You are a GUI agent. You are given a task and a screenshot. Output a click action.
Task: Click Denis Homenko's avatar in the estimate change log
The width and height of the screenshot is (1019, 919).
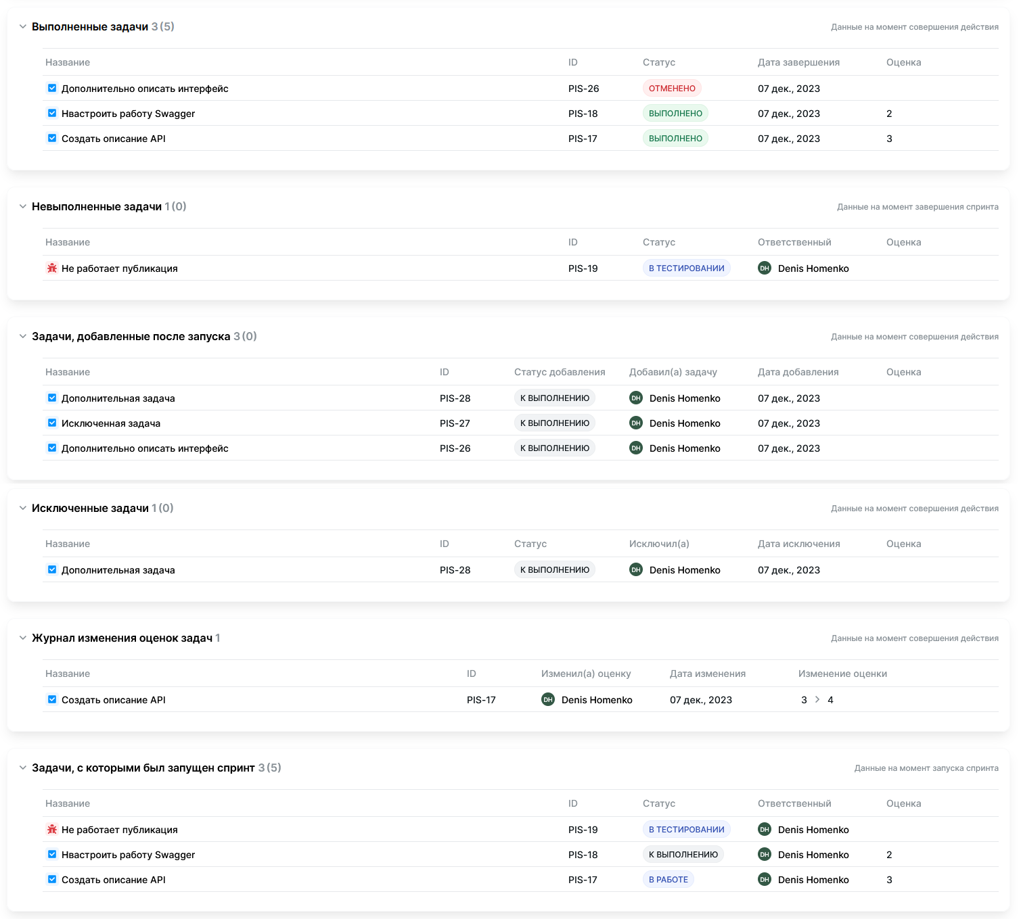(x=548, y=700)
